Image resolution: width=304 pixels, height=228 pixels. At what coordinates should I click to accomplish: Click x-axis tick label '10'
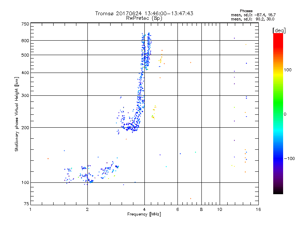(x=220, y=209)
